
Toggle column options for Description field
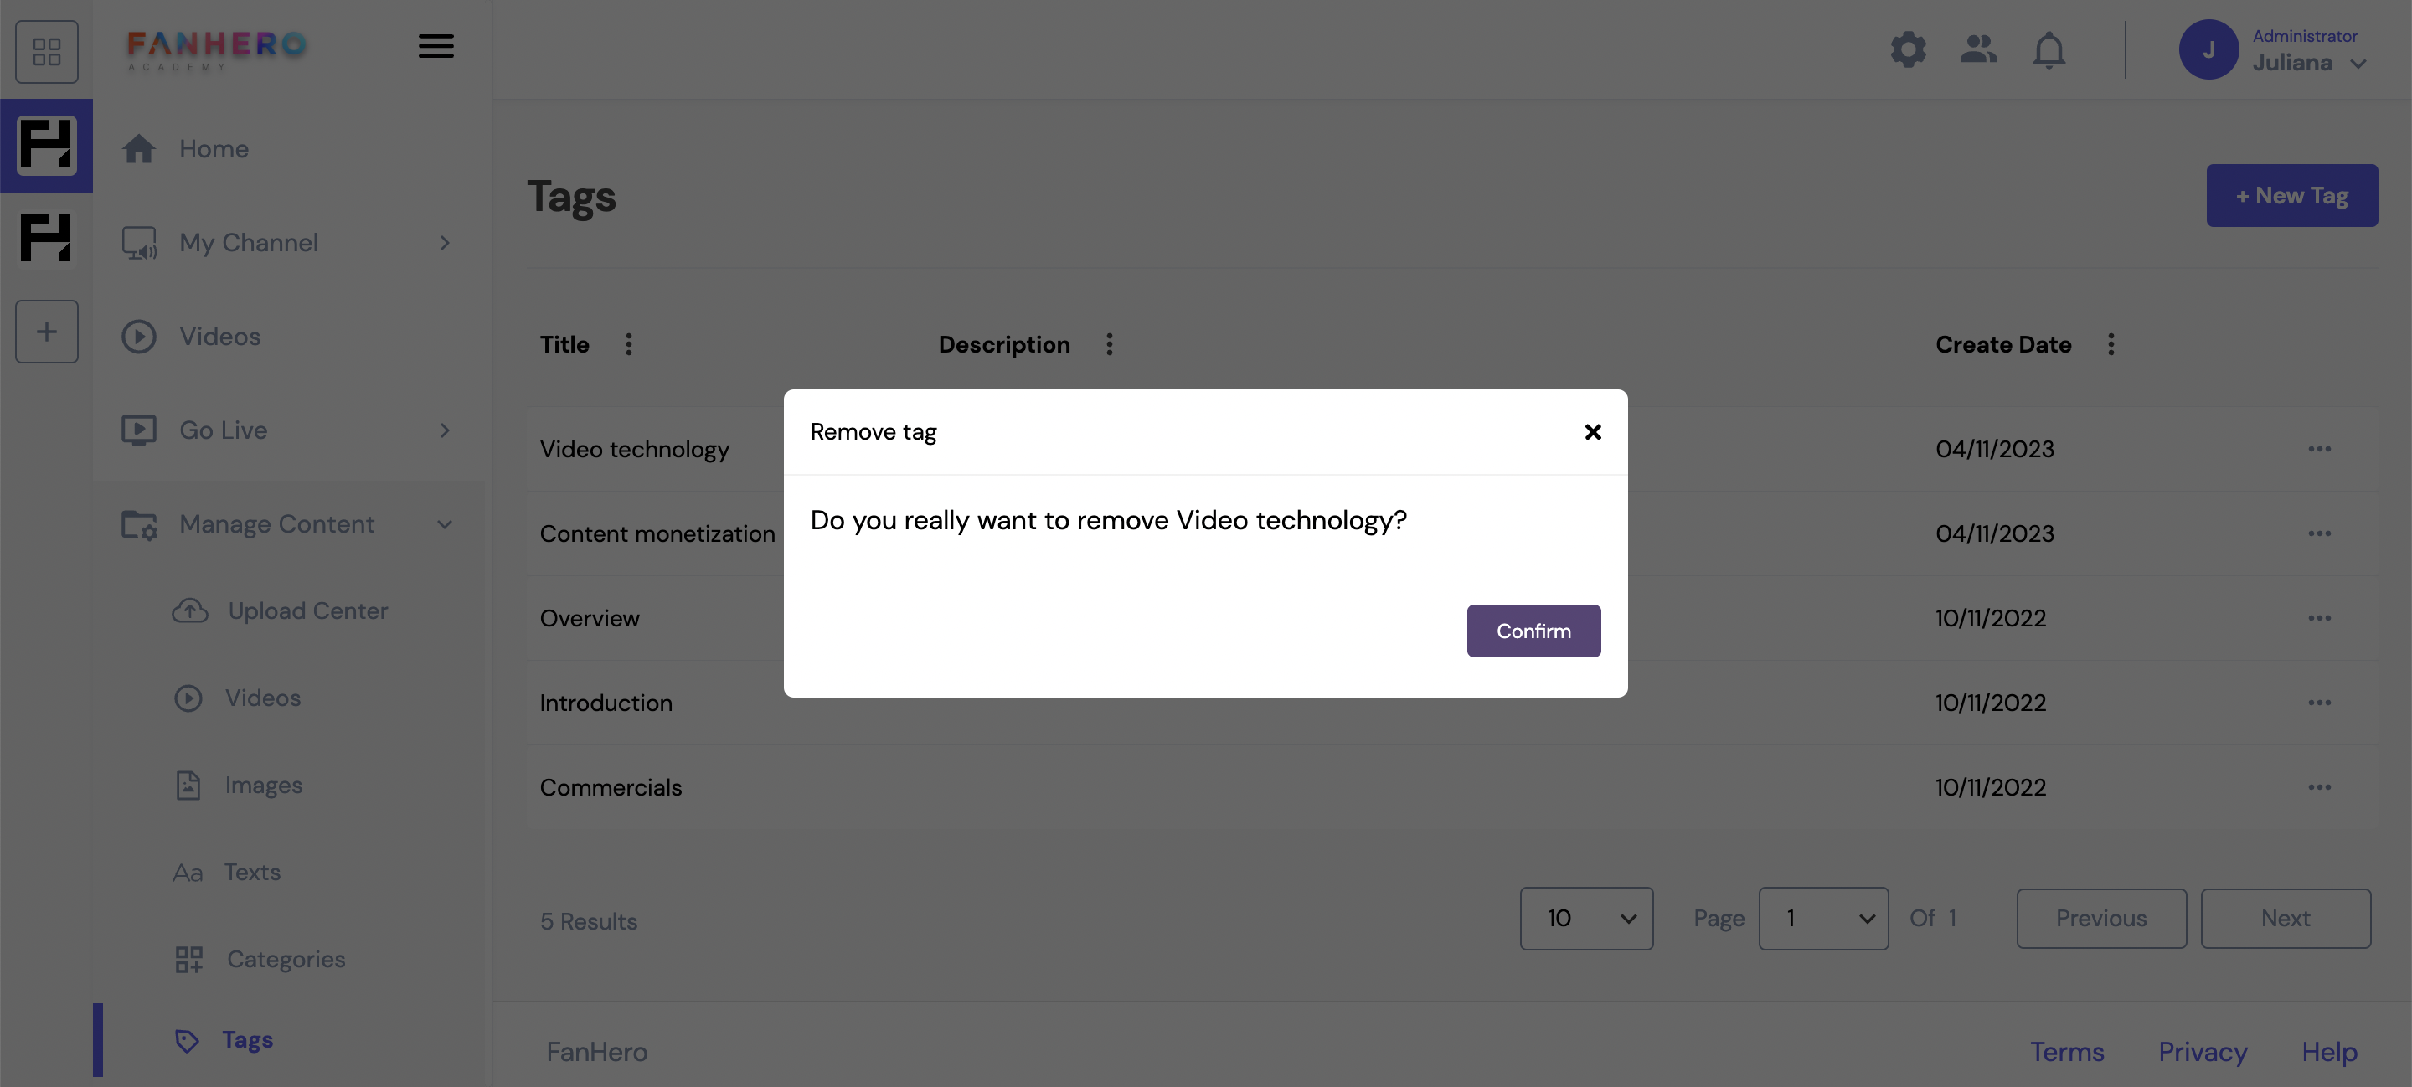(x=1109, y=343)
